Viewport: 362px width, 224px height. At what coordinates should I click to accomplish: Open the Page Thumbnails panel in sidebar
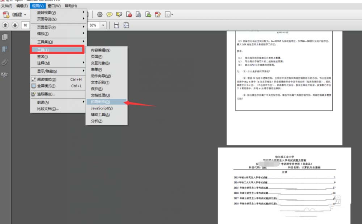coord(5,37)
